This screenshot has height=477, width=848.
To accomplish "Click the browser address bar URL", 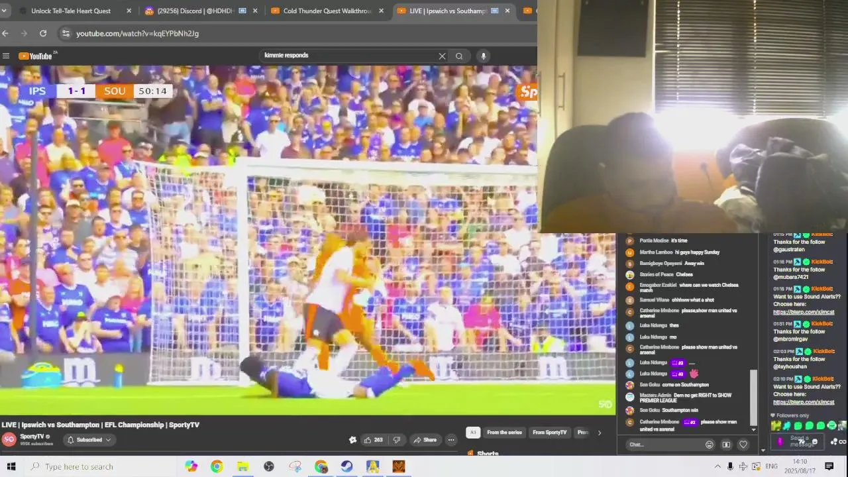I will point(137,33).
